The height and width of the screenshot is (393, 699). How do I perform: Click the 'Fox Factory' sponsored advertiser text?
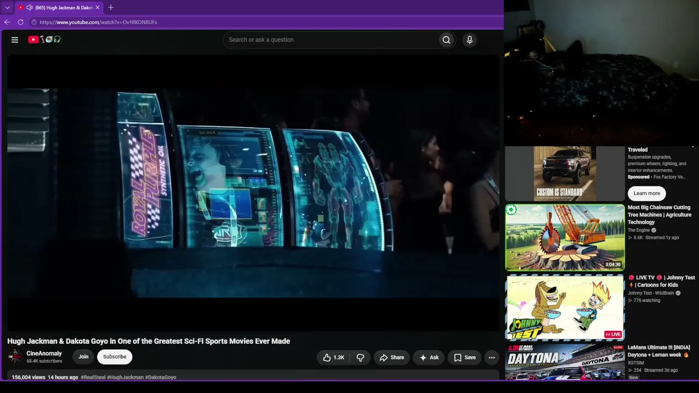pos(668,177)
